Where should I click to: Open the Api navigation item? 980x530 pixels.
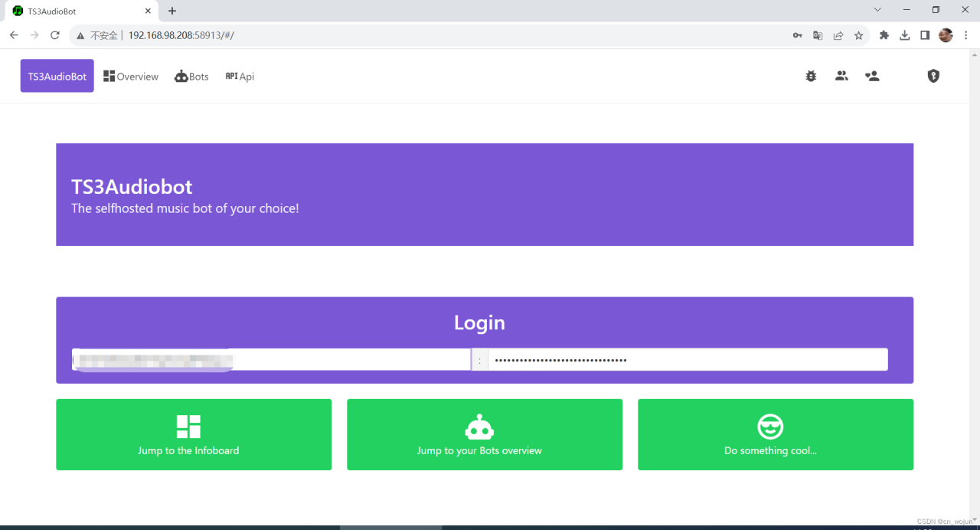(x=240, y=77)
